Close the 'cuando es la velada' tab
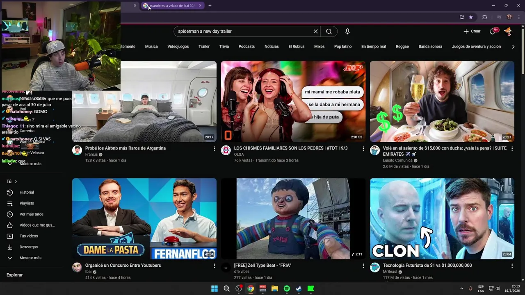Viewport: 525px width, 295px height. coord(200,5)
